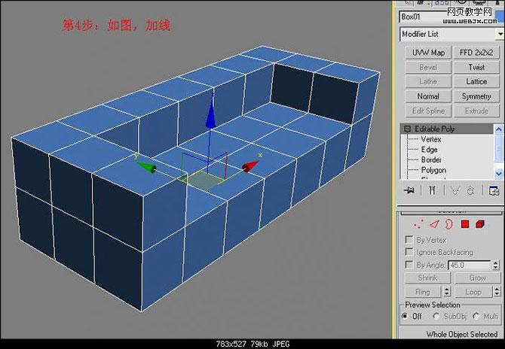The height and width of the screenshot is (349, 505).
Task: Enable Ignore Backfacing checkbox
Action: (x=409, y=252)
